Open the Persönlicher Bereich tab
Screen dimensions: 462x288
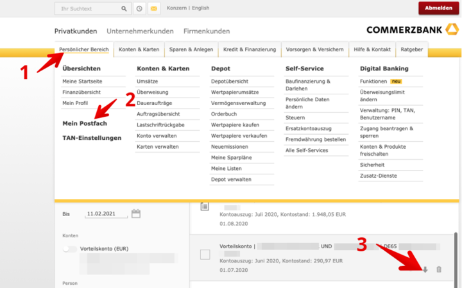tap(84, 49)
